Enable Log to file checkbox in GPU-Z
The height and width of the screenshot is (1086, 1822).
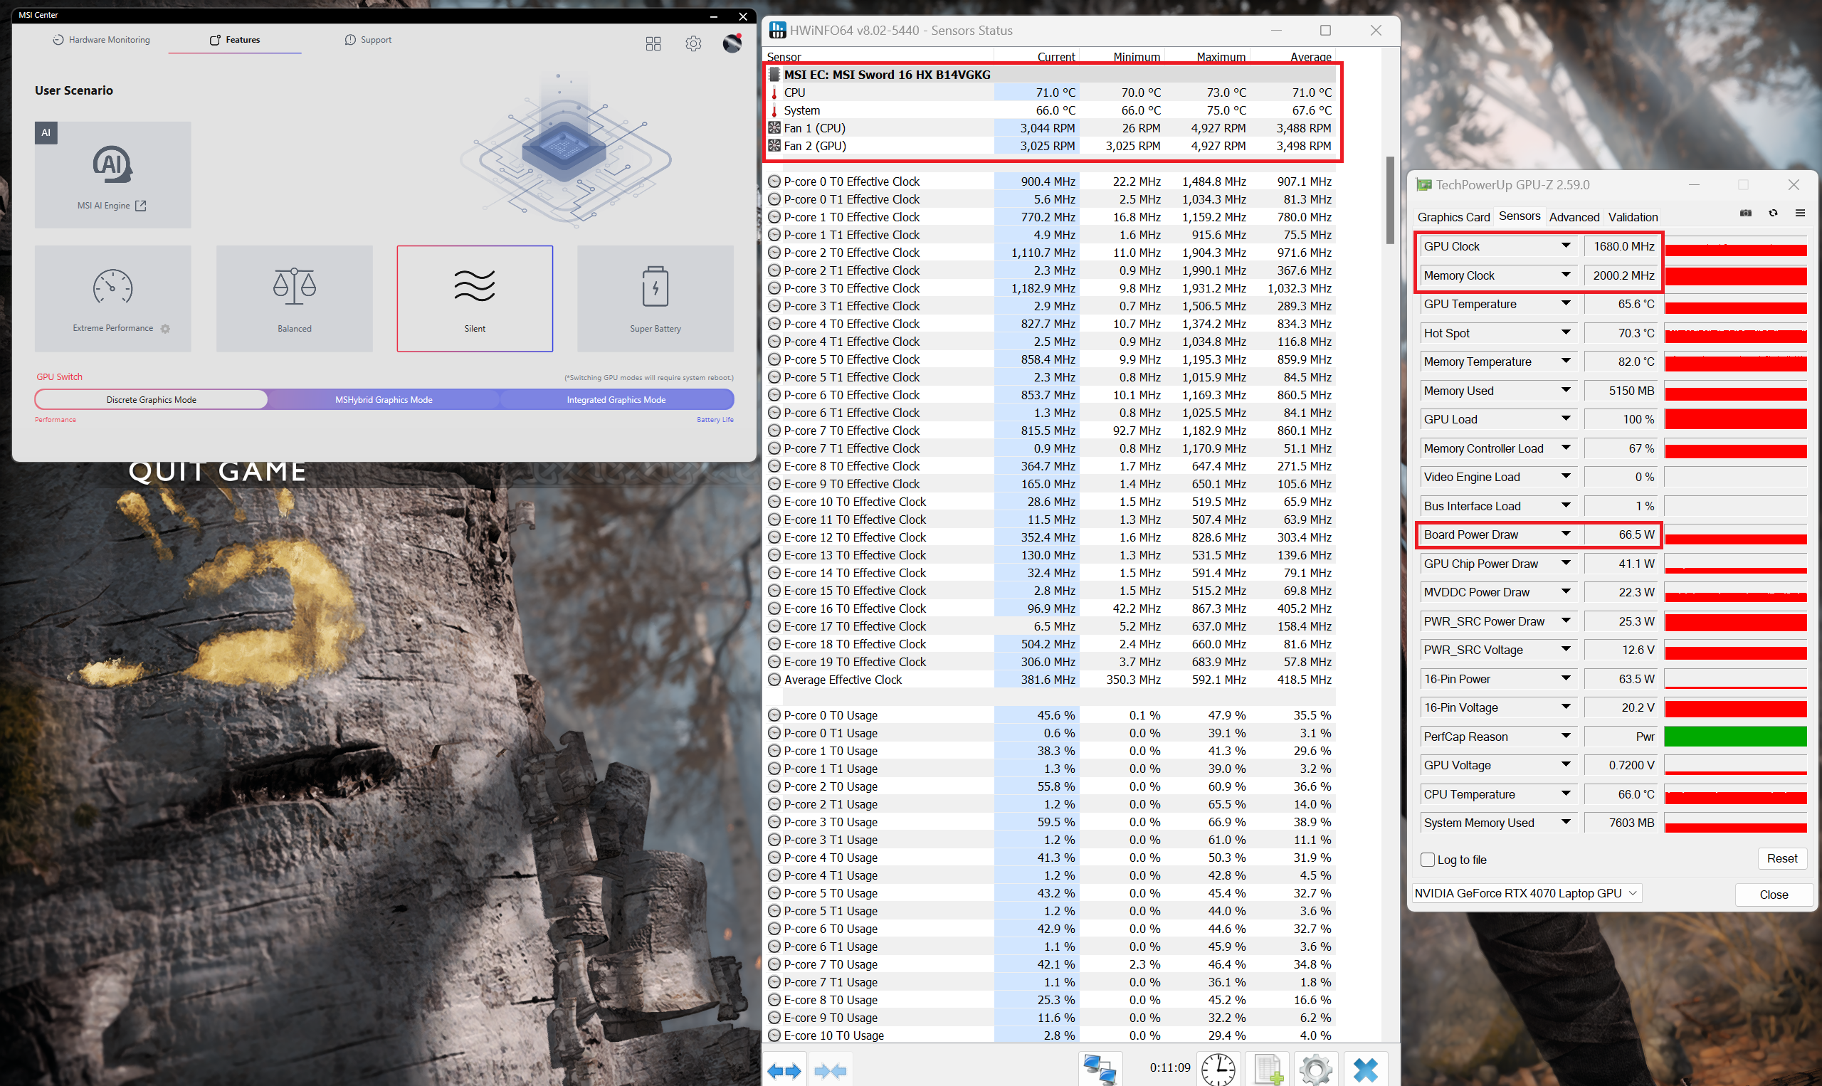(x=1427, y=860)
